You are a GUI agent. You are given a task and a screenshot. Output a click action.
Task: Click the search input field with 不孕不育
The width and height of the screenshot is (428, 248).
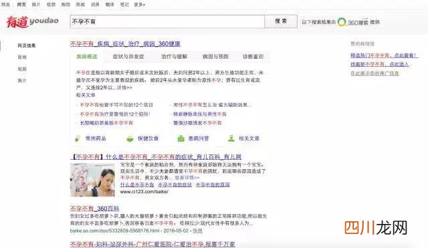(x=167, y=21)
